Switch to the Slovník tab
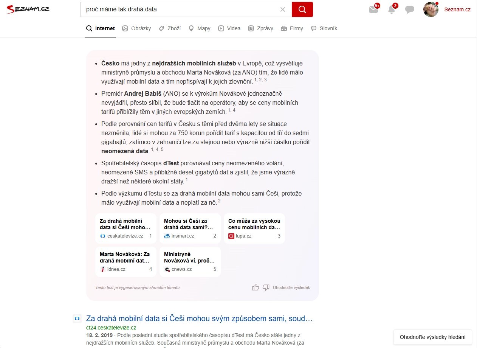The height and width of the screenshot is (348, 477). click(324, 28)
